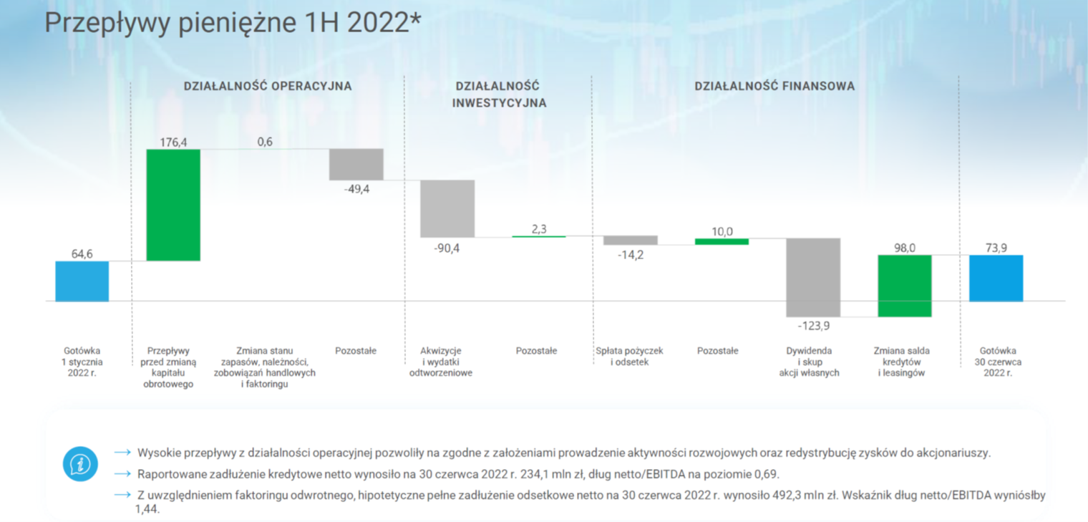Click label Gotówka 30 czerwca 2022 r.
This screenshot has width=1088, height=522.
point(999,362)
